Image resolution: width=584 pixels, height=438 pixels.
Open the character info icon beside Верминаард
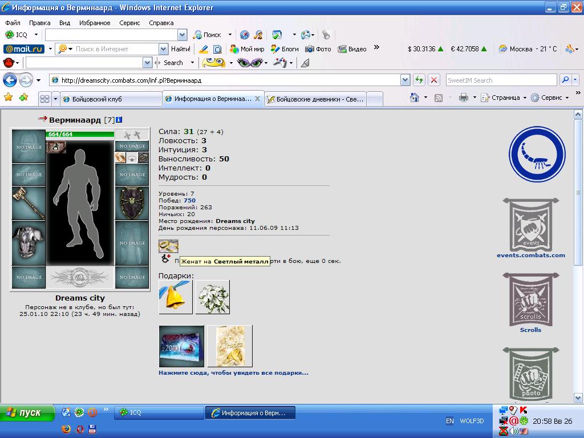119,120
